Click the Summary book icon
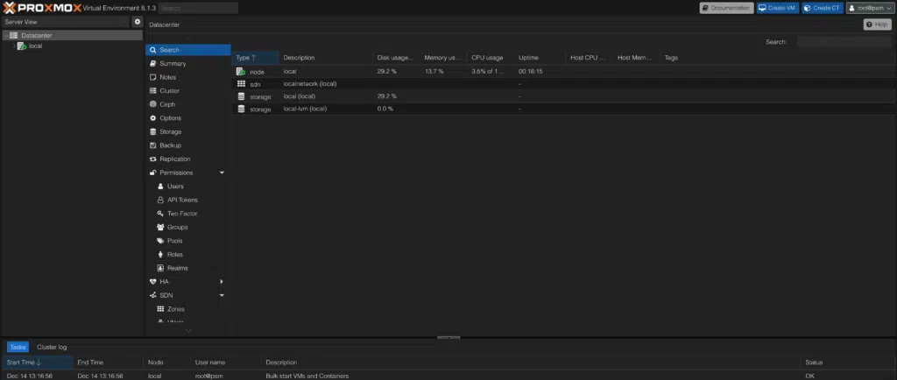 (x=152, y=63)
